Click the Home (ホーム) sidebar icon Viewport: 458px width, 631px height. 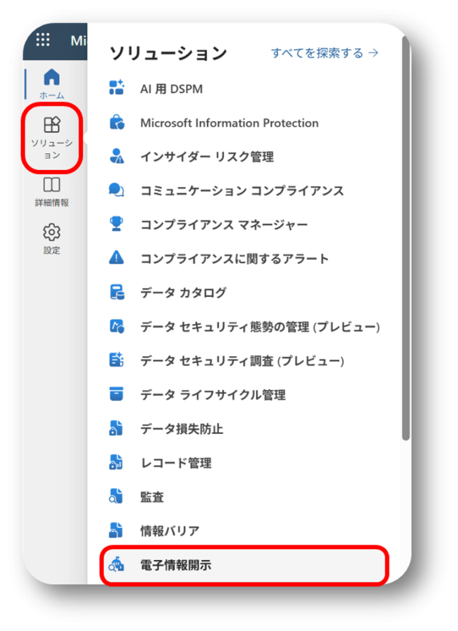(52, 78)
